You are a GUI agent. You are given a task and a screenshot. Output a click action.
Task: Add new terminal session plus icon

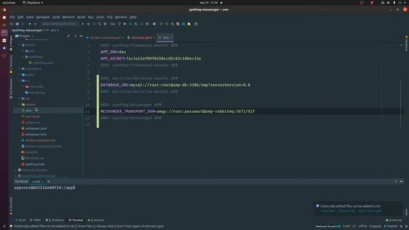pyautogui.click(x=49, y=181)
